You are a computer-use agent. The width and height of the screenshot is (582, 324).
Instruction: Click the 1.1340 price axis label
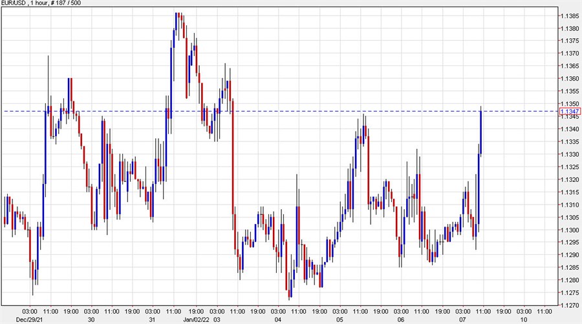[570, 129]
